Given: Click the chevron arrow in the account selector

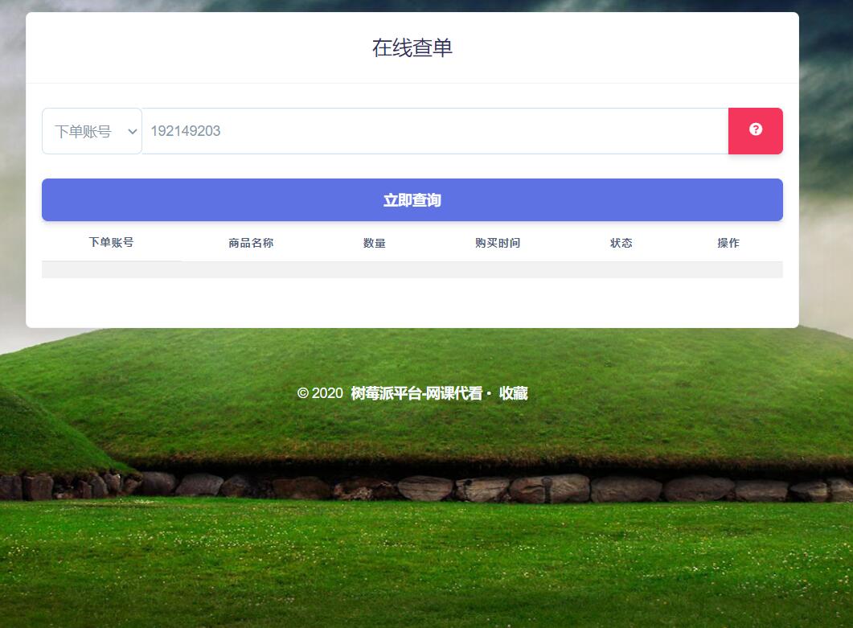Looking at the screenshot, I should click(x=132, y=131).
